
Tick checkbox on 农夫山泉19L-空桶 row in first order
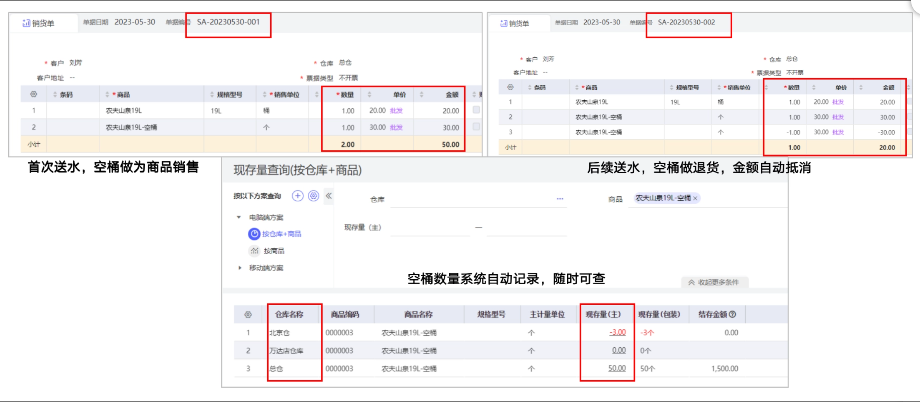click(x=476, y=127)
